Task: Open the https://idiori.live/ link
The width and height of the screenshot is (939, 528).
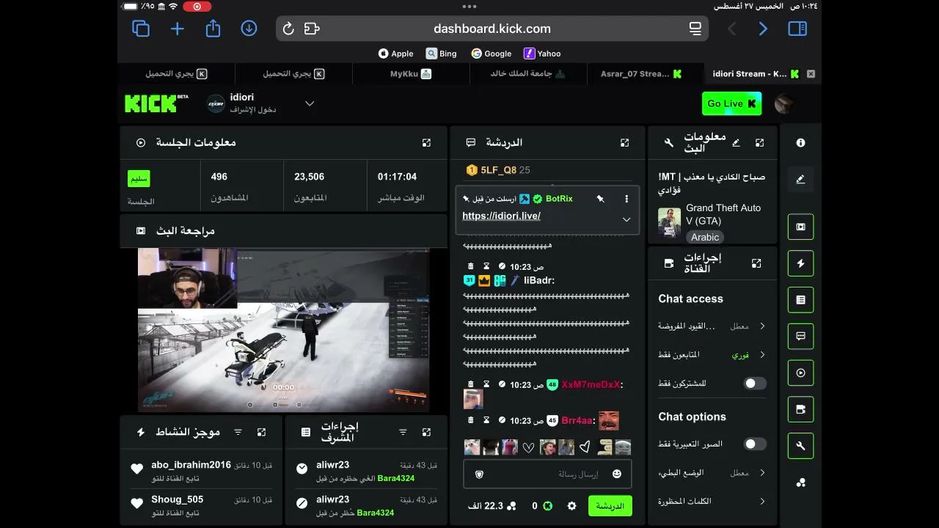Action: coord(501,216)
